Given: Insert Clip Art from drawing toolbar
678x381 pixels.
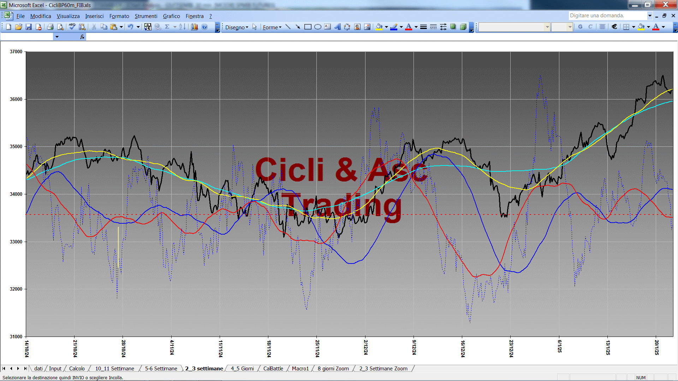Looking at the screenshot, I should pos(357,27).
